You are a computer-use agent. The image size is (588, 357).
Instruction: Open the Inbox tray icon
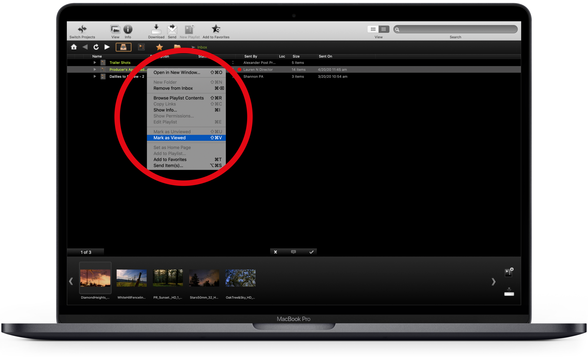click(123, 47)
